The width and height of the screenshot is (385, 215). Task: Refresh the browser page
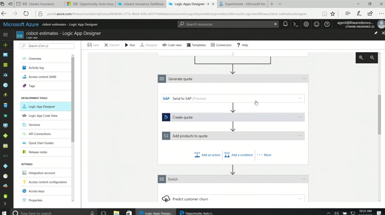26,14
